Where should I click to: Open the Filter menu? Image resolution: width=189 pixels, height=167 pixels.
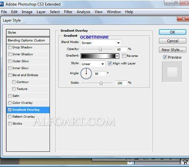(68, 12)
